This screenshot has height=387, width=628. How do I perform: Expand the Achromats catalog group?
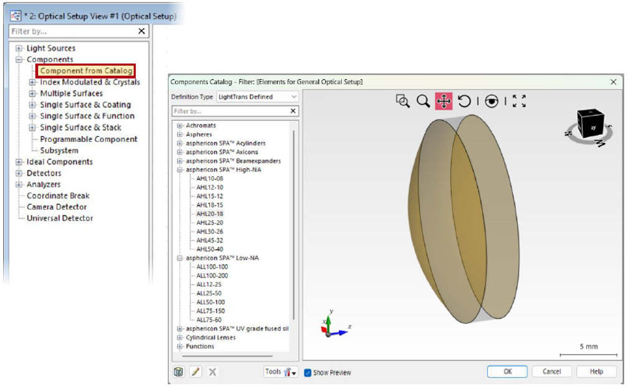point(180,126)
